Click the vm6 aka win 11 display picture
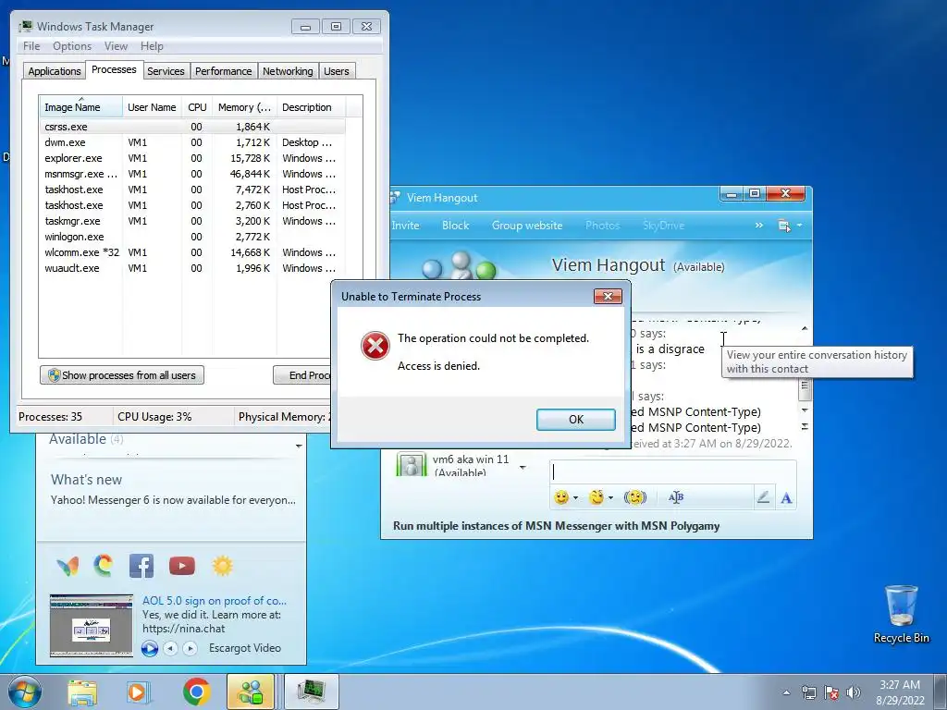Screen dimensions: 947x710 [412, 464]
